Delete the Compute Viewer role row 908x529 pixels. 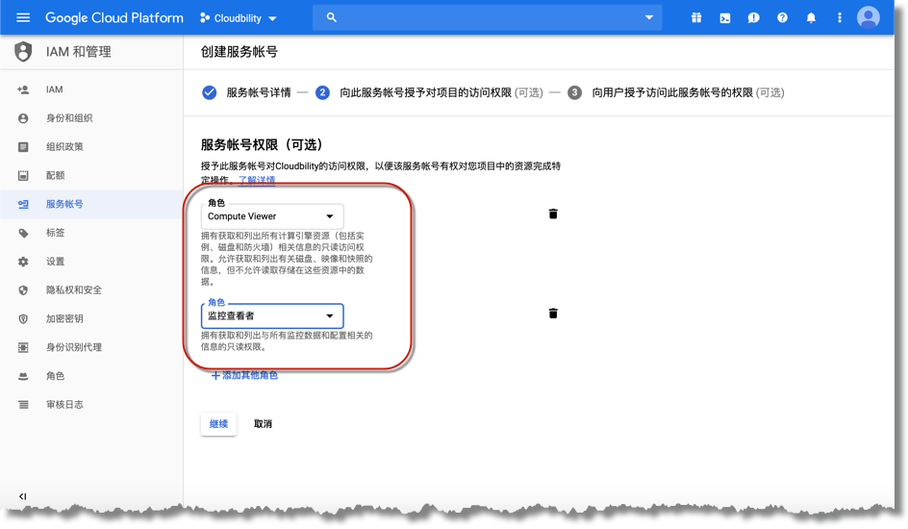pos(553,214)
